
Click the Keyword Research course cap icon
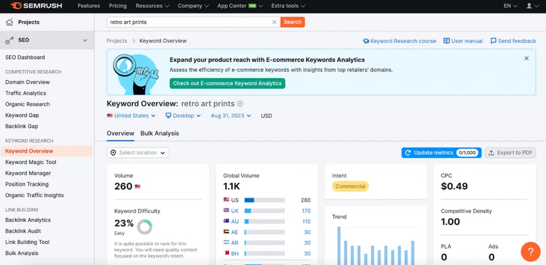[366, 41]
